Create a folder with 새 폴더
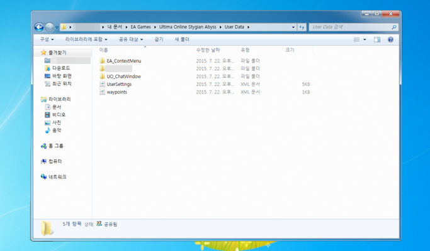 point(182,40)
